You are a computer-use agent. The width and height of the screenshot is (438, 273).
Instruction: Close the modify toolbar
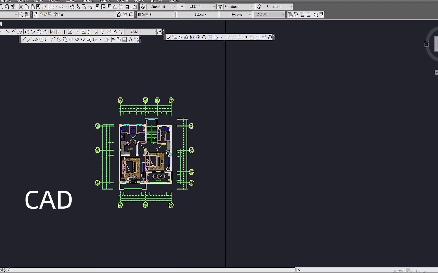pos(273,36)
